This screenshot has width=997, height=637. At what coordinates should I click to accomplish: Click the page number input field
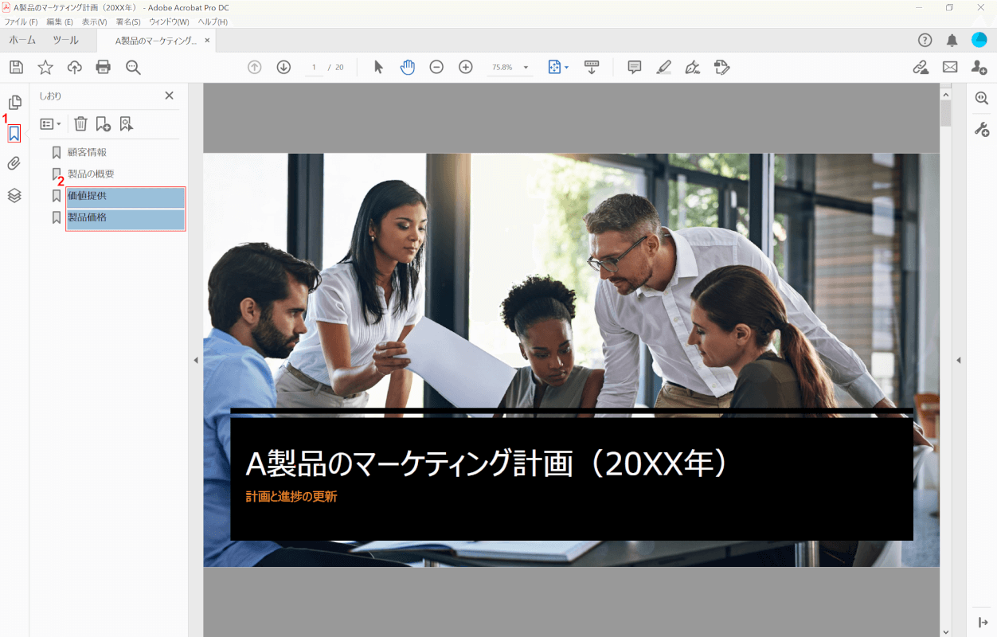315,68
